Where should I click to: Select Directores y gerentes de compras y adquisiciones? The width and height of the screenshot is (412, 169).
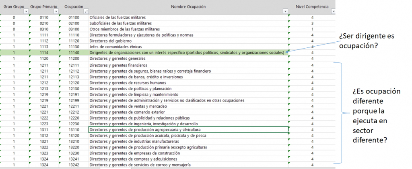pos(134,159)
